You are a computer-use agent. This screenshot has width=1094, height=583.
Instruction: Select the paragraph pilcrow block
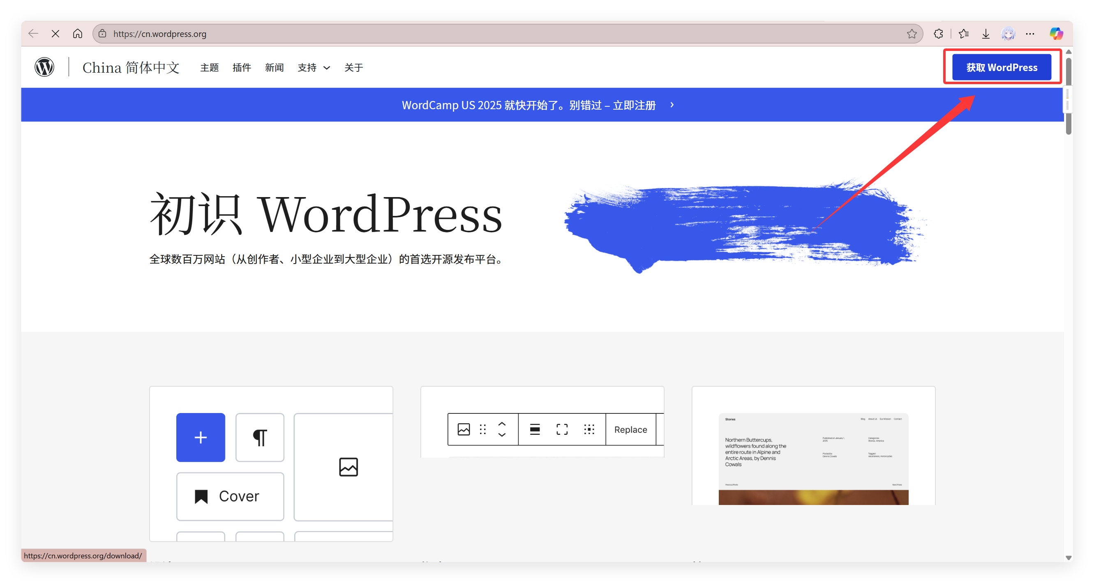point(260,437)
